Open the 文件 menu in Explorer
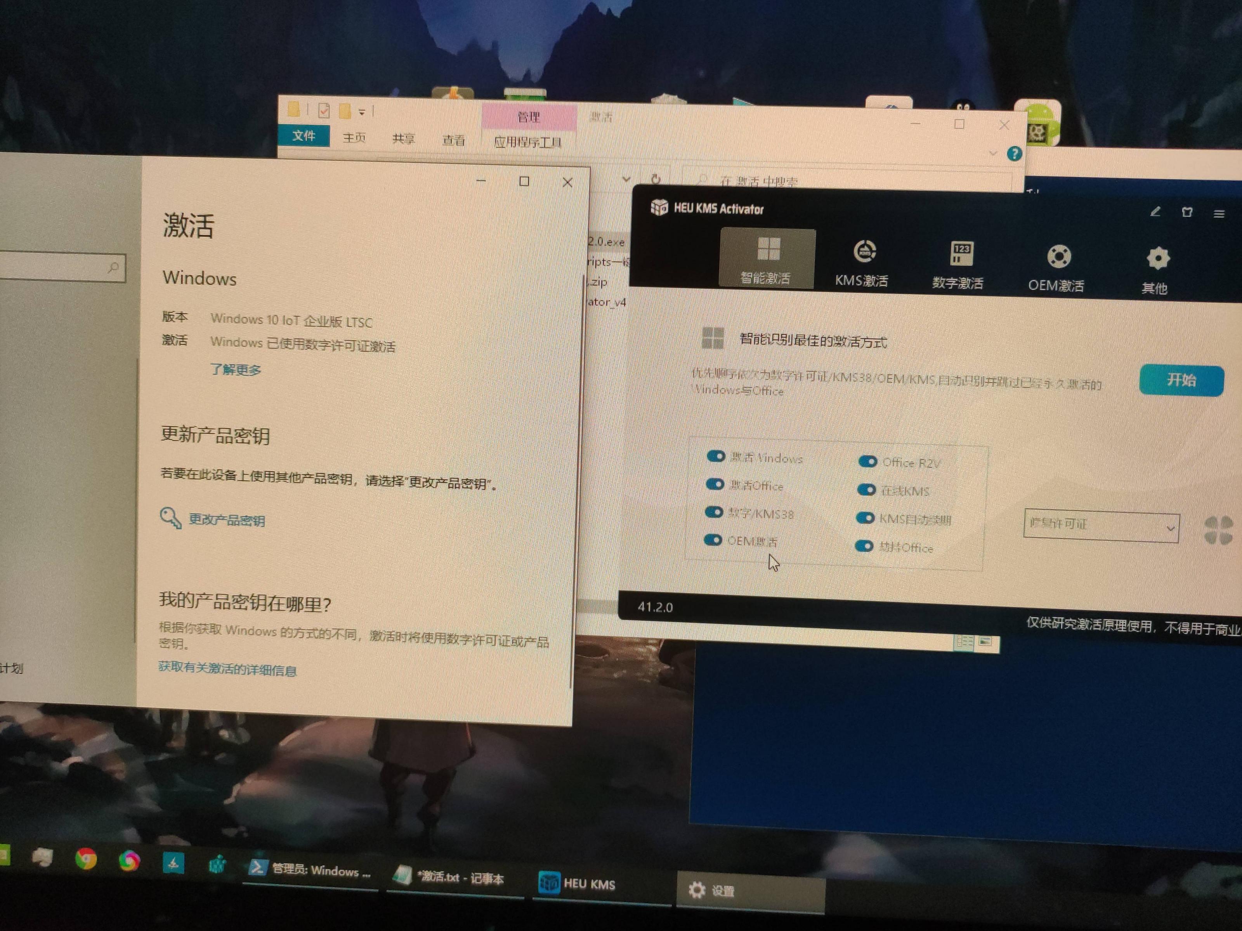The image size is (1242, 931). click(x=304, y=136)
